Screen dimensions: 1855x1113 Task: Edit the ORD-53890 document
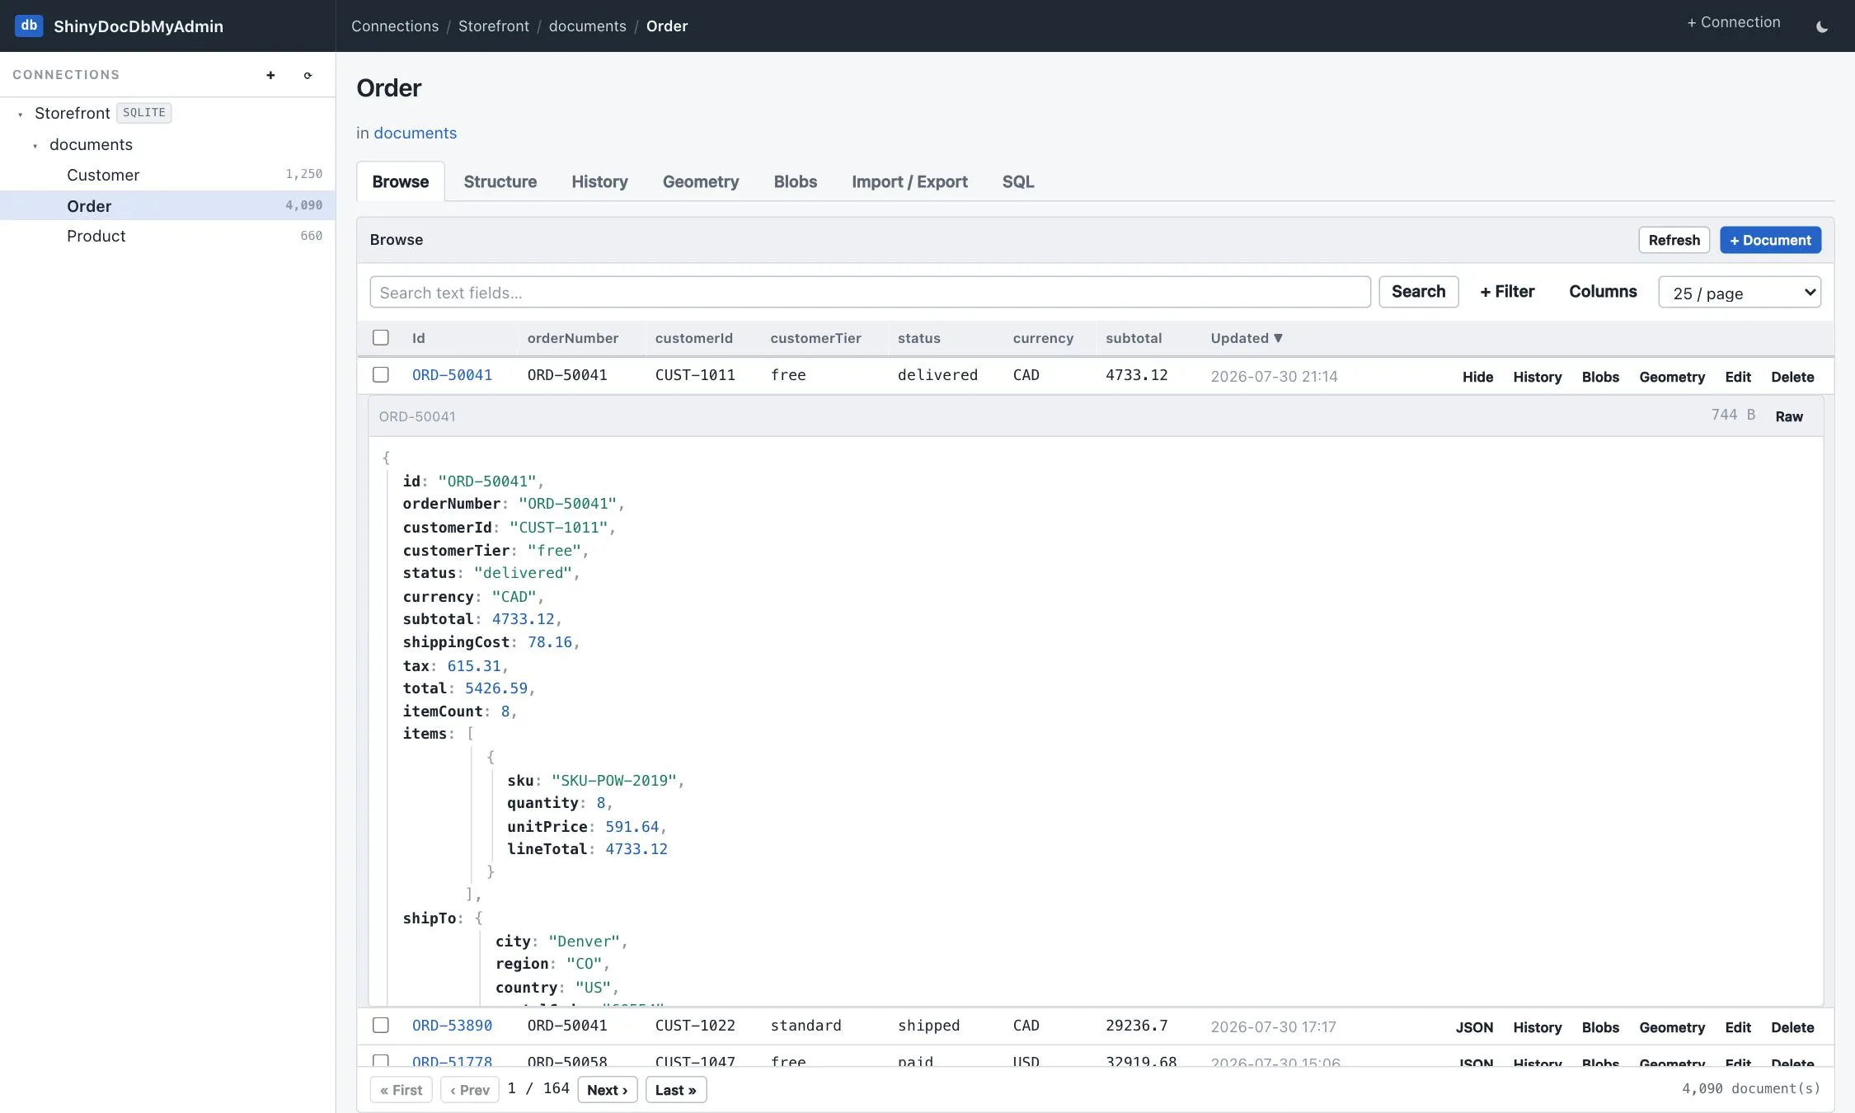[x=1738, y=1027]
